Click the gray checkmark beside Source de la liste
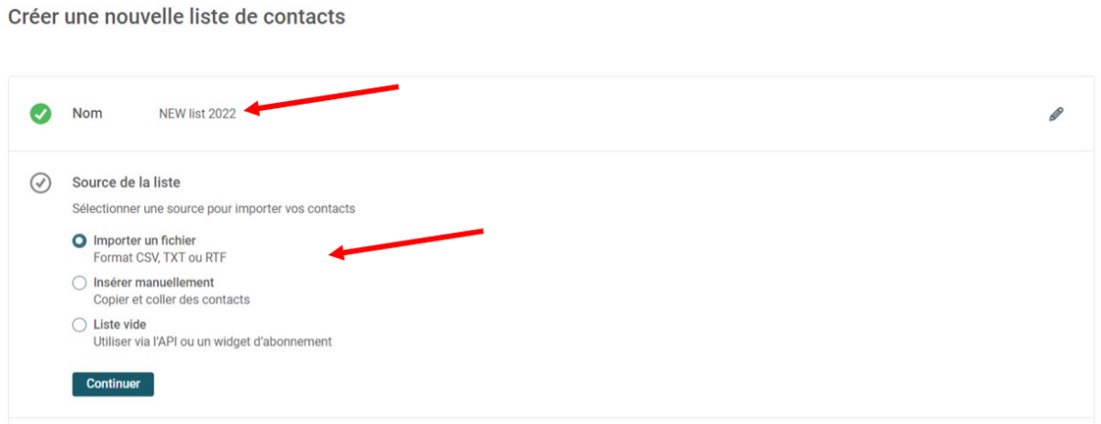Image resolution: width=1101 pixels, height=424 pixels. (x=40, y=183)
